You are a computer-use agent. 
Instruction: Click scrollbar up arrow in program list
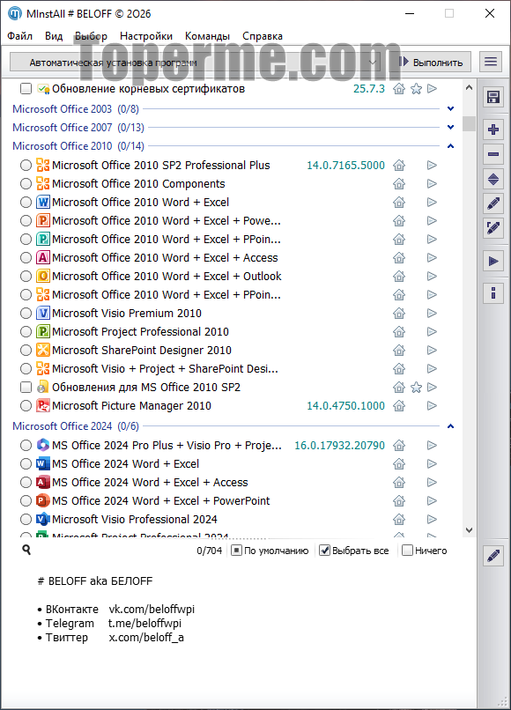[469, 87]
